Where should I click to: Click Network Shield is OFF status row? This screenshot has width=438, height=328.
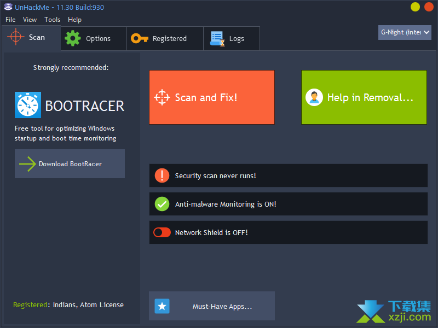pos(289,232)
